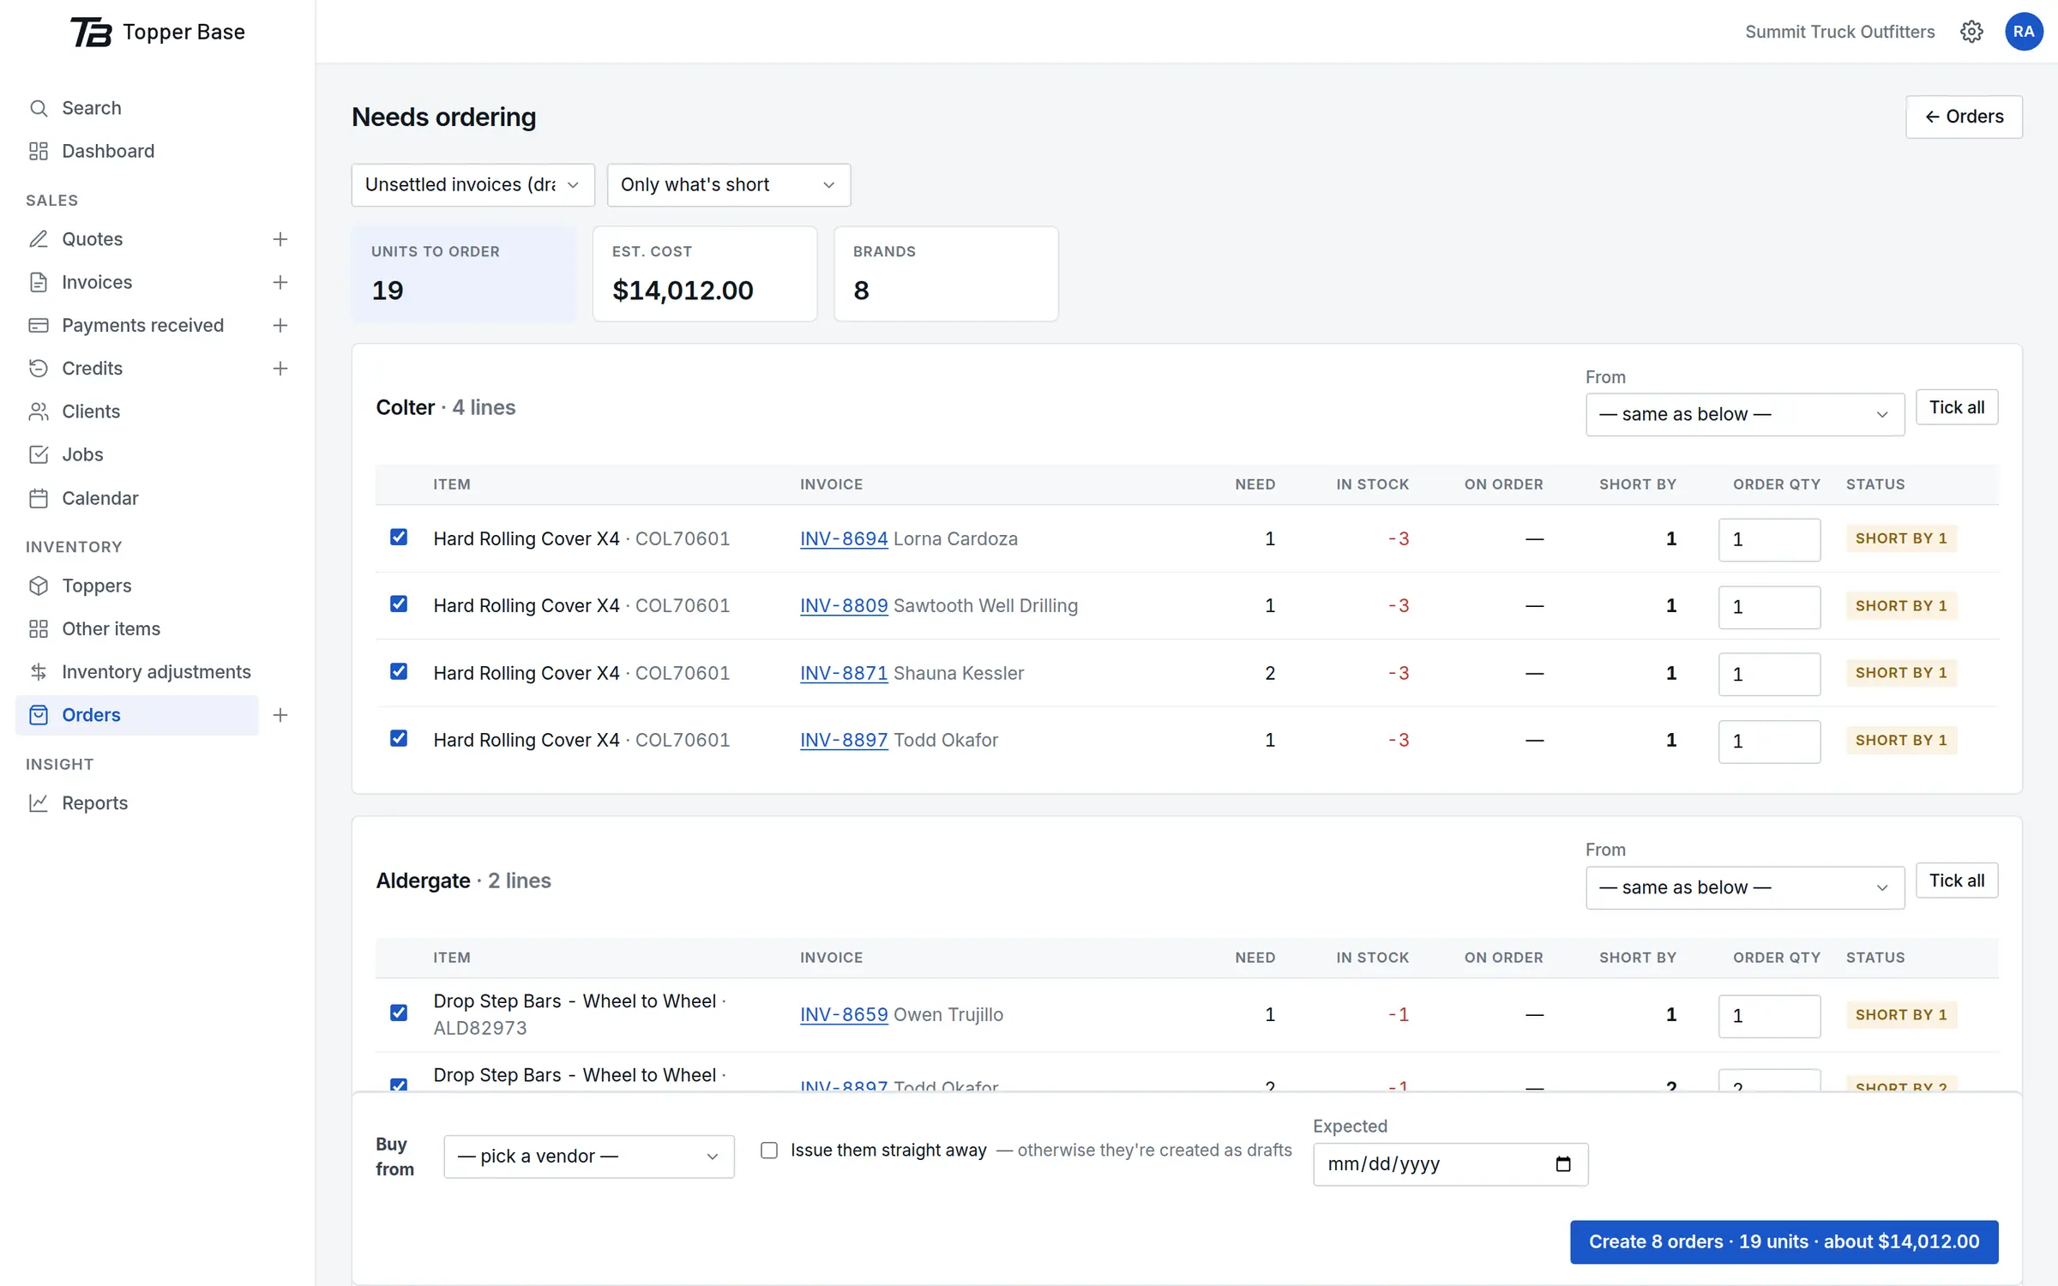The height and width of the screenshot is (1286, 2058).
Task: Open Inventory adjustments page
Action: click(156, 671)
